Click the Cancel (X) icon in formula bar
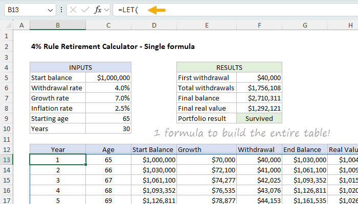358x204 pixels. pos(73,10)
